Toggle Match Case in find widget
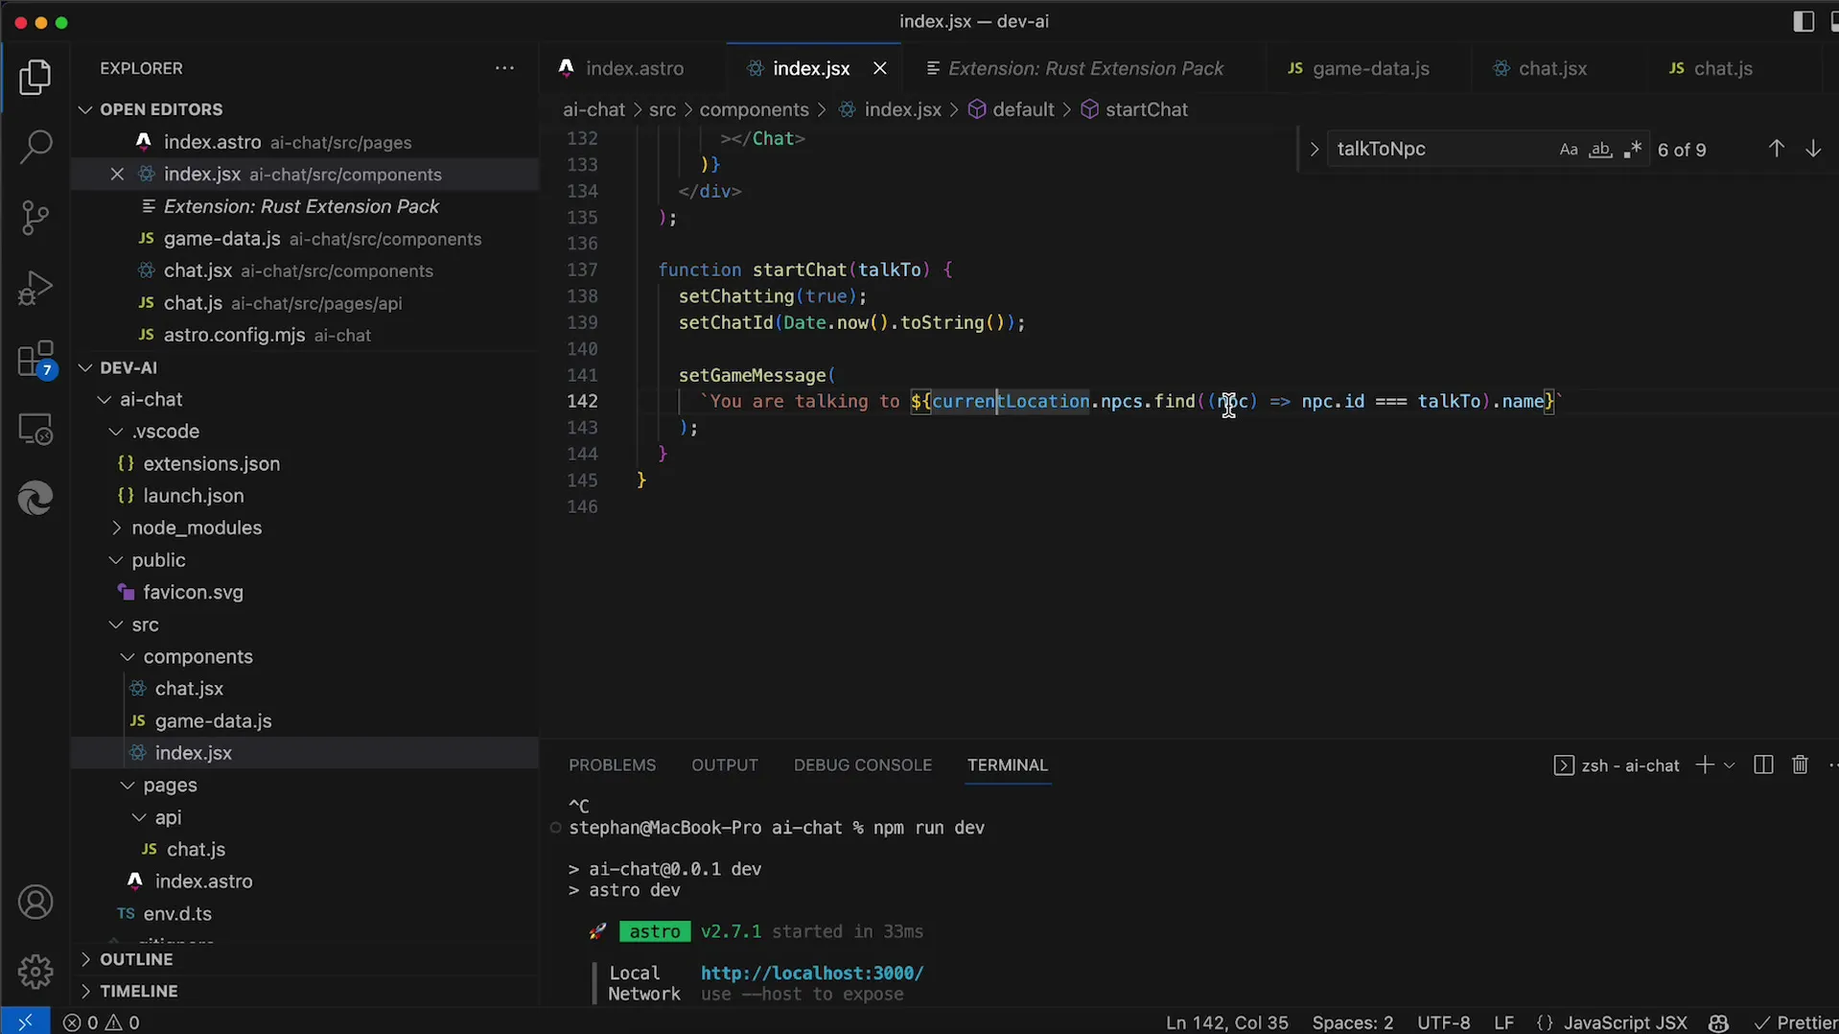 click(1569, 150)
